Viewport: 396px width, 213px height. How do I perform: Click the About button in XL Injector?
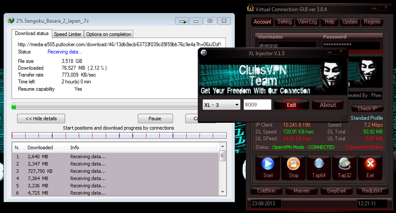point(328,105)
